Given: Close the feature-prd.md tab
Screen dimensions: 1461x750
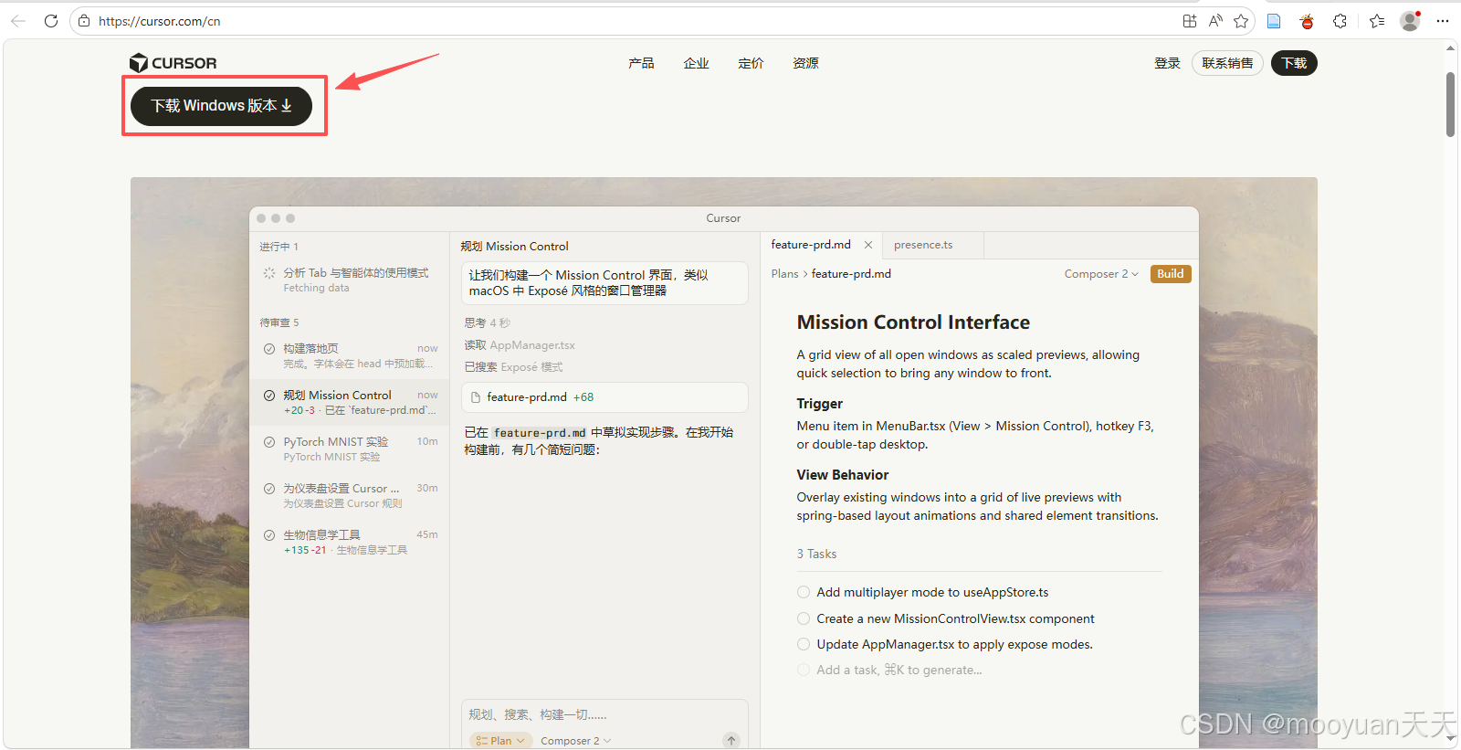Looking at the screenshot, I should click(868, 245).
